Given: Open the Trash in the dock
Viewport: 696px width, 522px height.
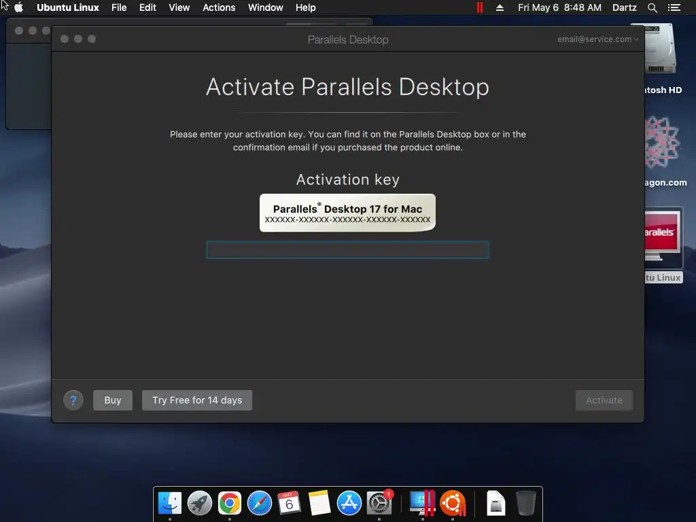Looking at the screenshot, I should click(526, 503).
